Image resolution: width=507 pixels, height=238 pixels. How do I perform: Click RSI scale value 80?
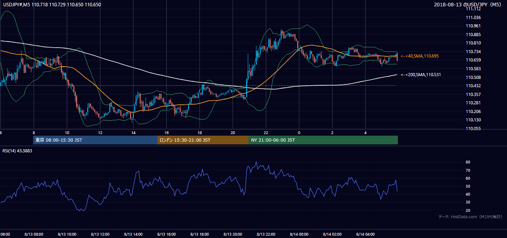(x=468, y=162)
